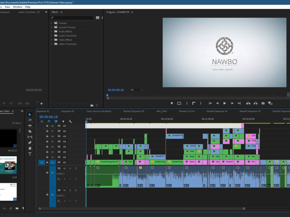Toggle insert sequences as nests icon
The image size is (290, 217).
pos(42,122)
